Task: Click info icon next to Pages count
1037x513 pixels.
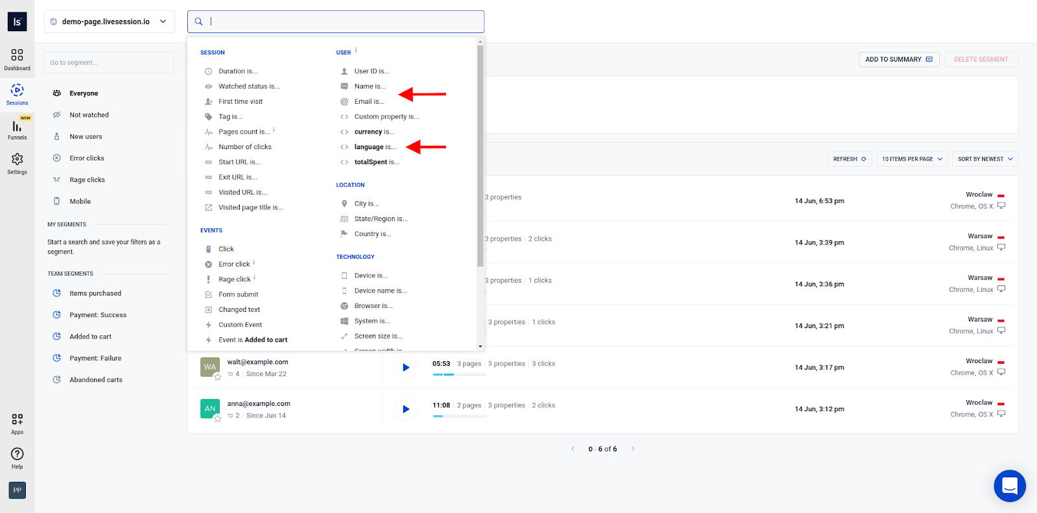Action: click(274, 130)
